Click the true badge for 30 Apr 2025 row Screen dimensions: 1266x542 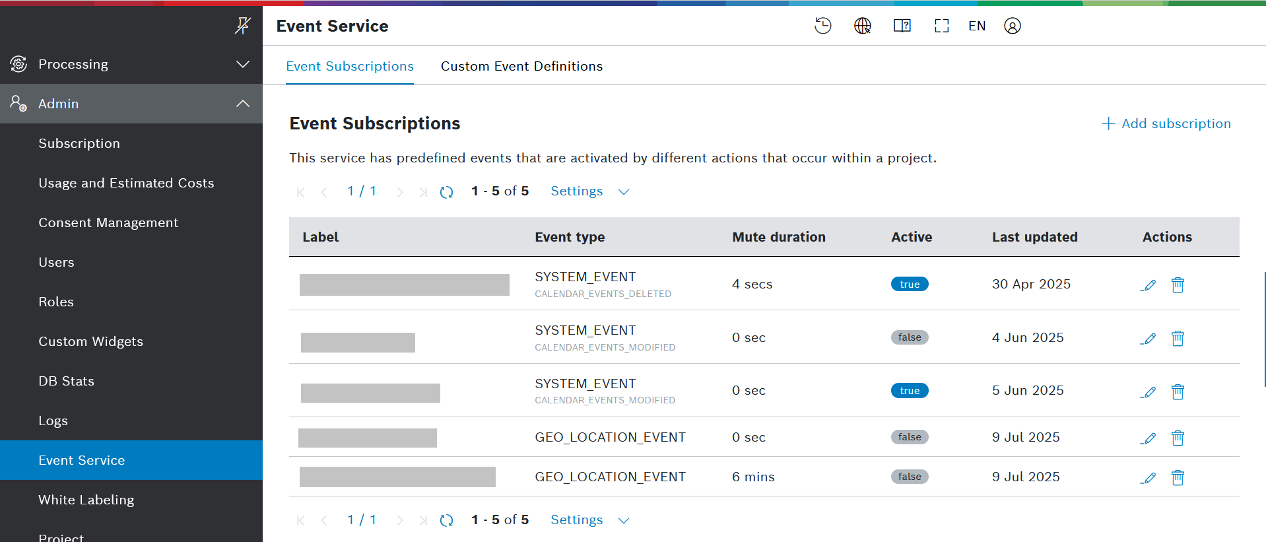coord(909,285)
